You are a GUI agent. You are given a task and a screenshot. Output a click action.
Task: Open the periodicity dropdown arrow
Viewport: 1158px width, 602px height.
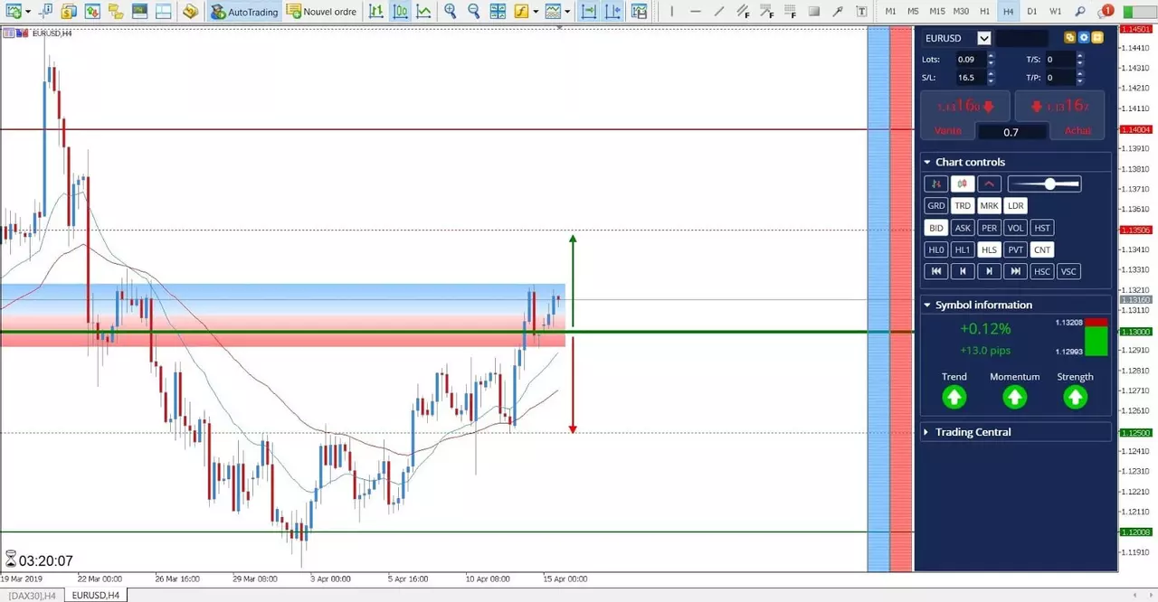(567, 12)
